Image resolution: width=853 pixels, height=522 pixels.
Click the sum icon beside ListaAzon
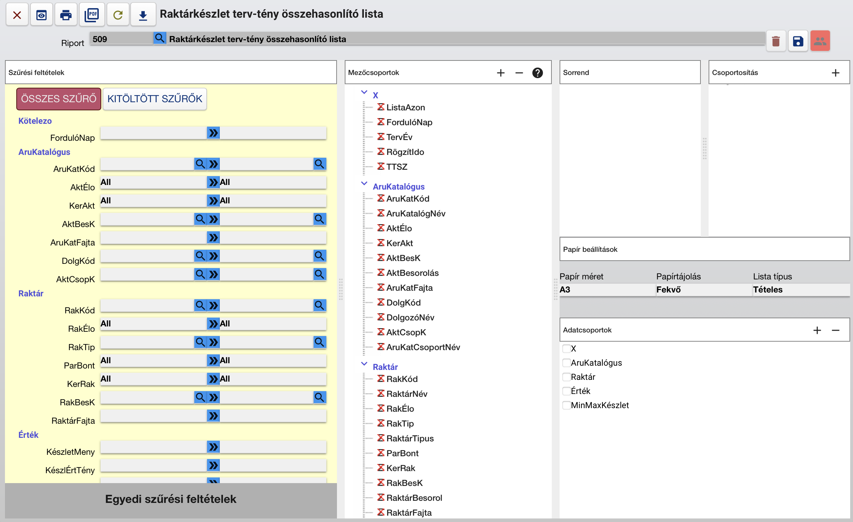(x=381, y=107)
